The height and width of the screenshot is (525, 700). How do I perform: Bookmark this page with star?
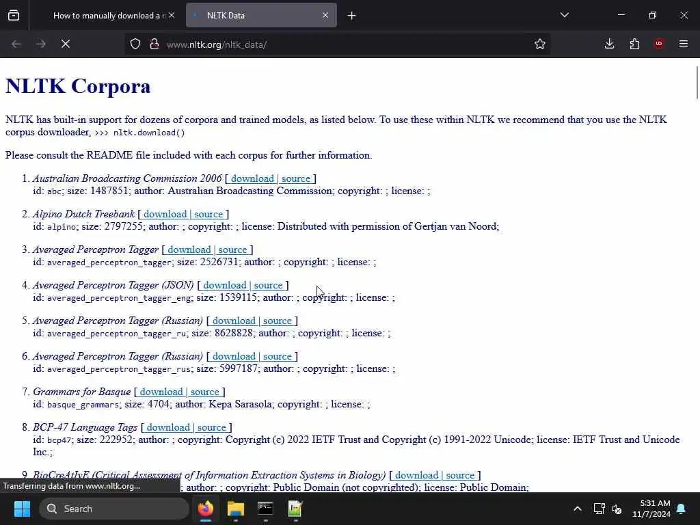[540, 44]
